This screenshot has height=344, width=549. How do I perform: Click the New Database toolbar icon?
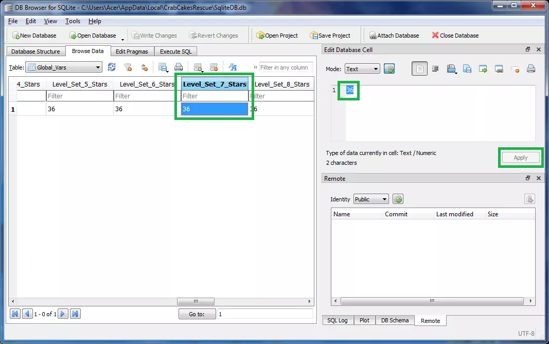coord(16,36)
